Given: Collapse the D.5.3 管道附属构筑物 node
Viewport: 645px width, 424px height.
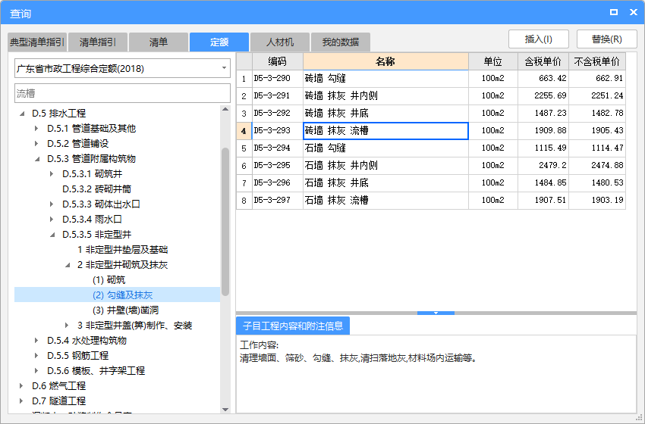Looking at the screenshot, I should (37, 159).
